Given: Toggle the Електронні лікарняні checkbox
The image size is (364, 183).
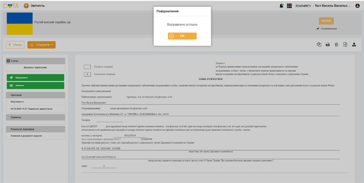Looking at the screenshot, I should (87, 75).
